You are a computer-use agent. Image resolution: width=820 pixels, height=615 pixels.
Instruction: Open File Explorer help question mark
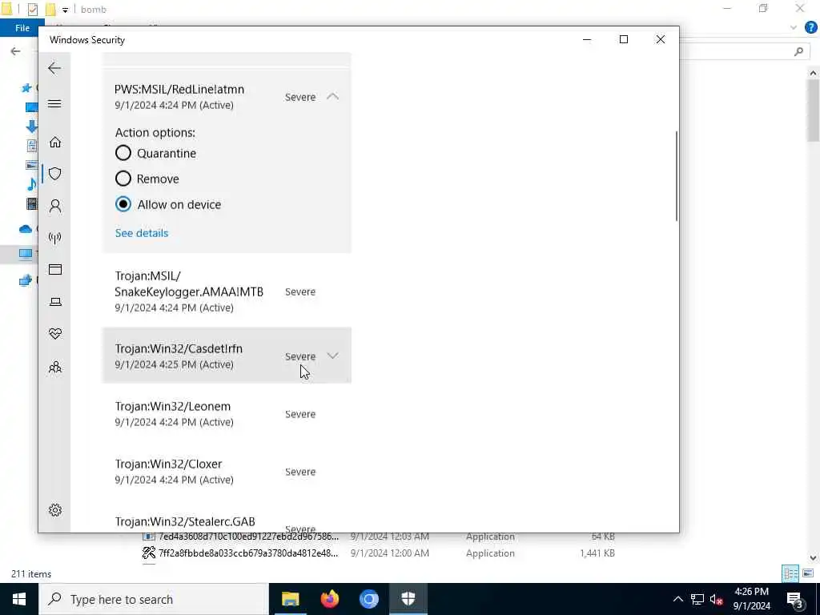click(x=810, y=27)
